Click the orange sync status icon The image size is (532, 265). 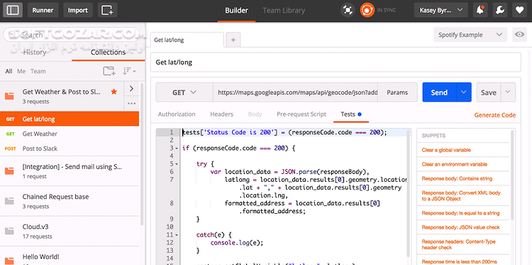point(367,10)
